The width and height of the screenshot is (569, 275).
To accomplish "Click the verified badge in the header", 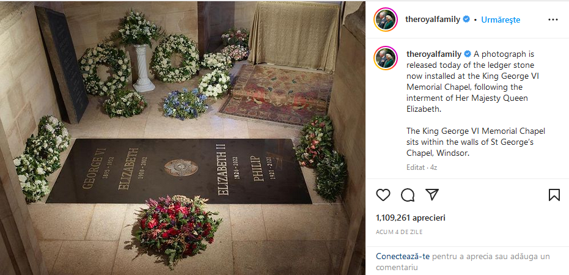I will (466, 20).
